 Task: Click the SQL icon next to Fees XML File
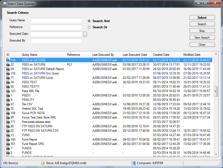8,91
